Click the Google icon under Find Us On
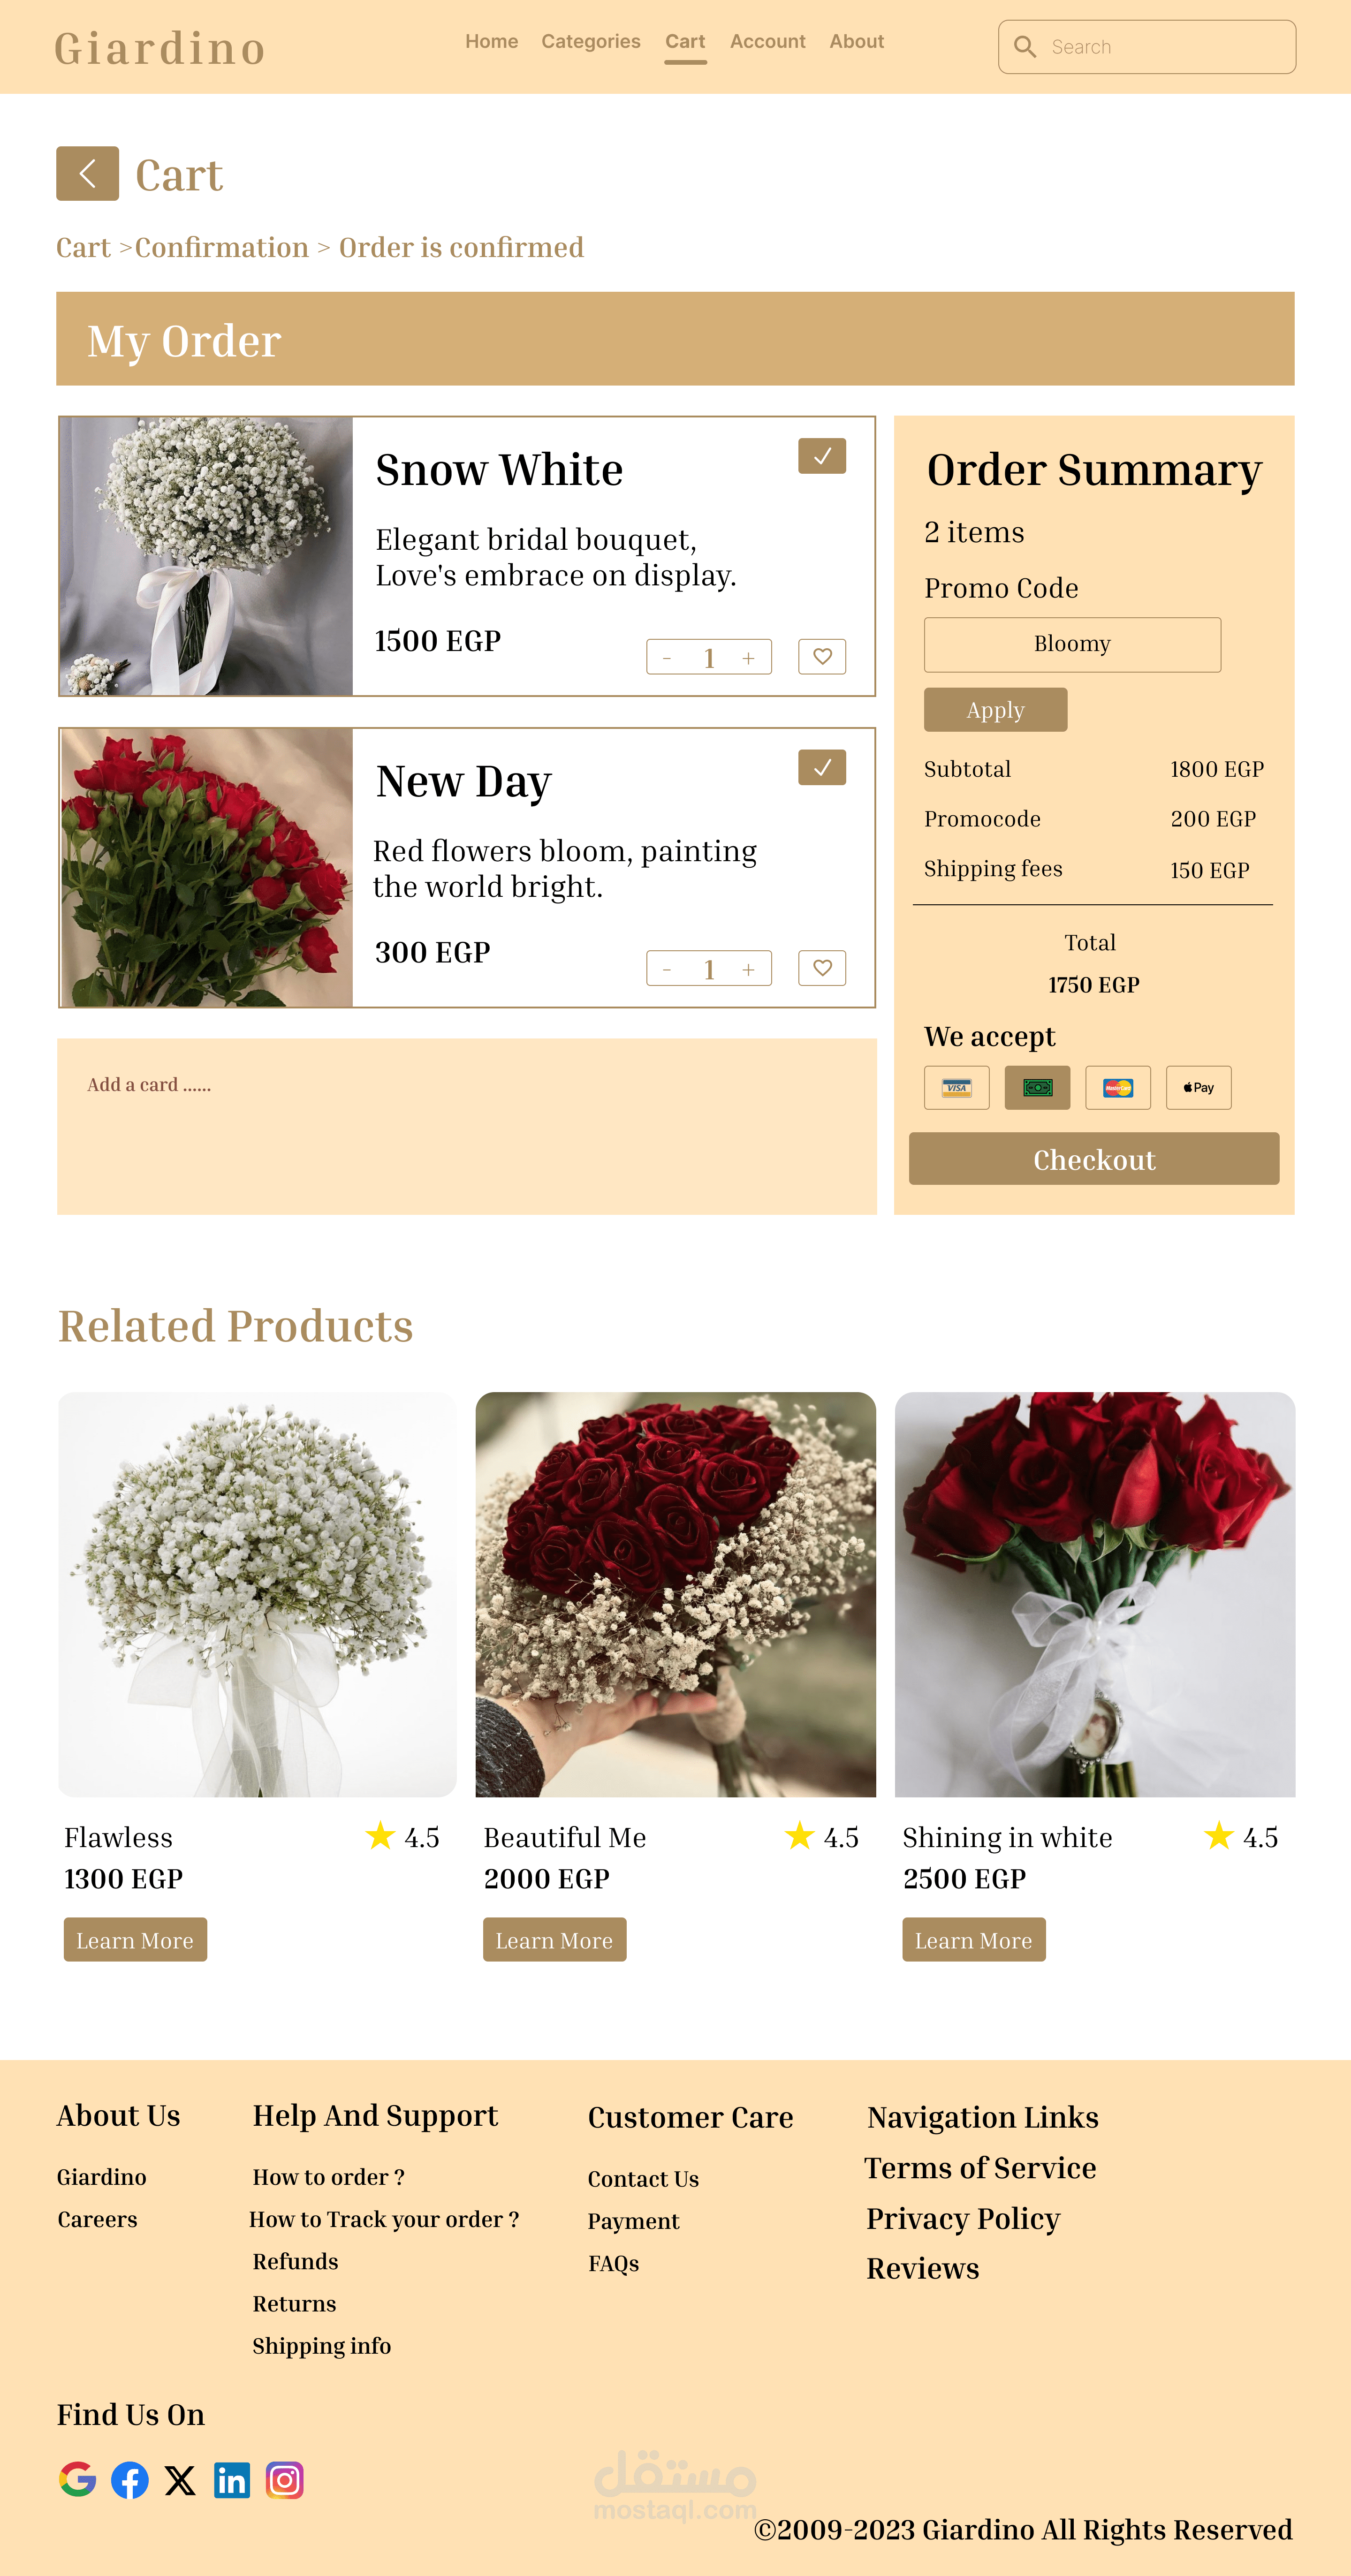 pos(77,2479)
